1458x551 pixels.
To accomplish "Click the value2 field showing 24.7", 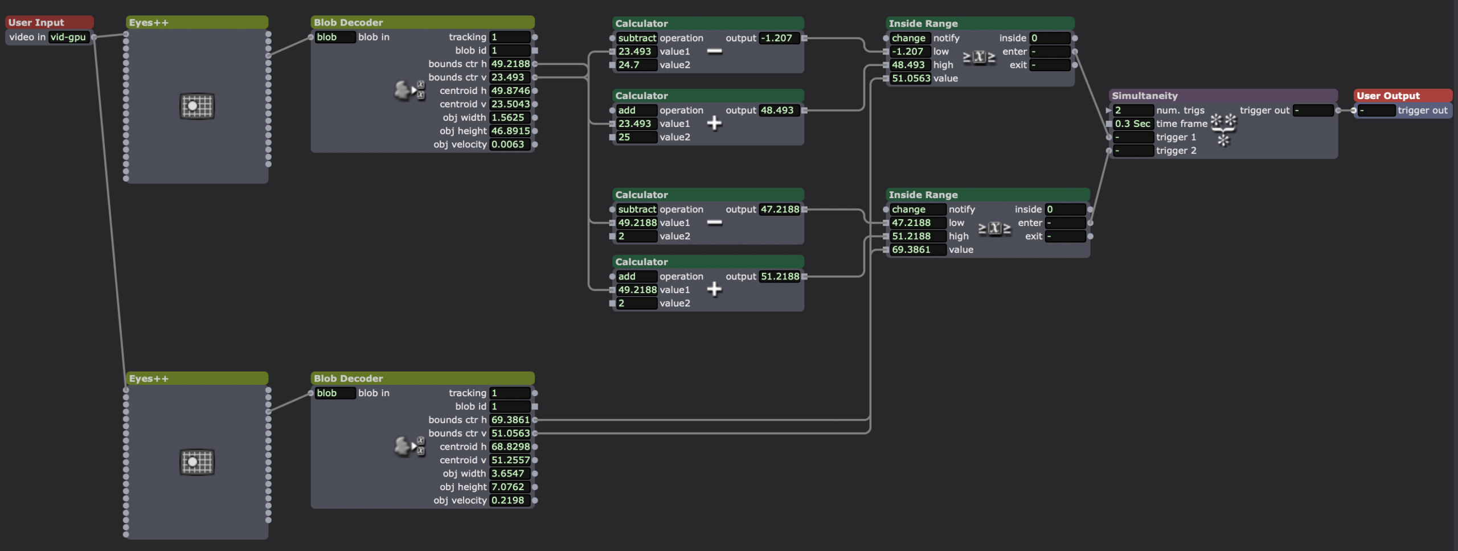I will tap(637, 65).
